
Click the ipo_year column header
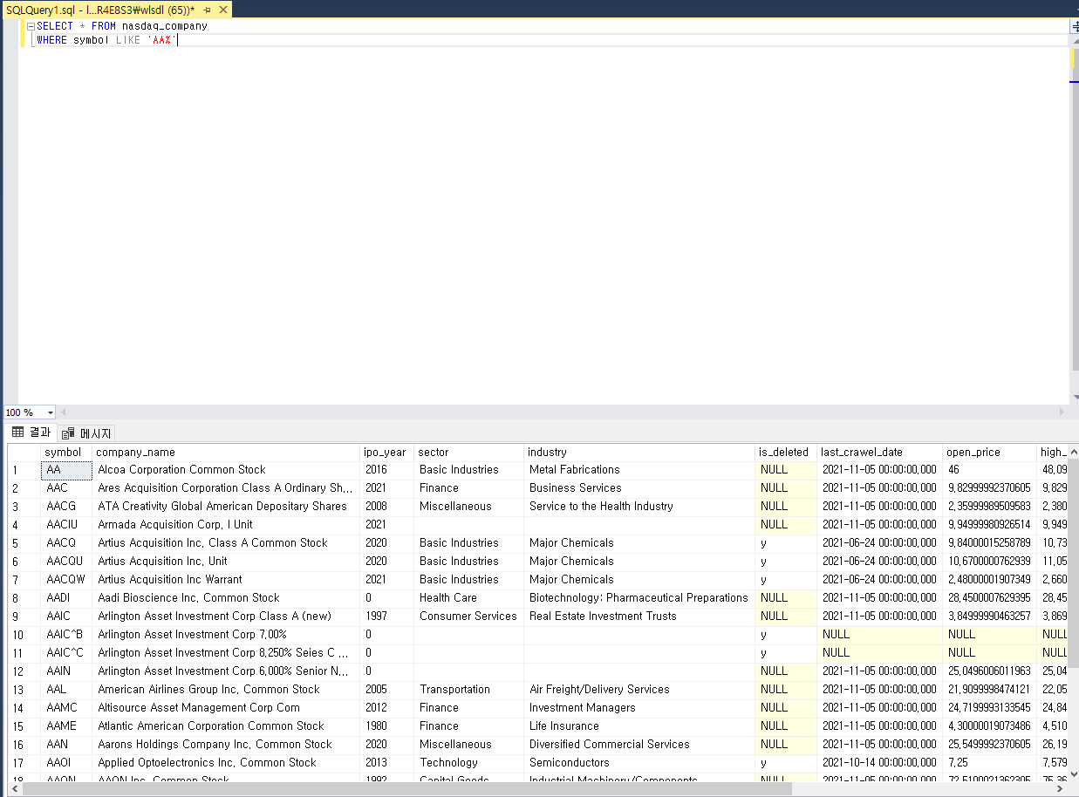coord(387,452)
